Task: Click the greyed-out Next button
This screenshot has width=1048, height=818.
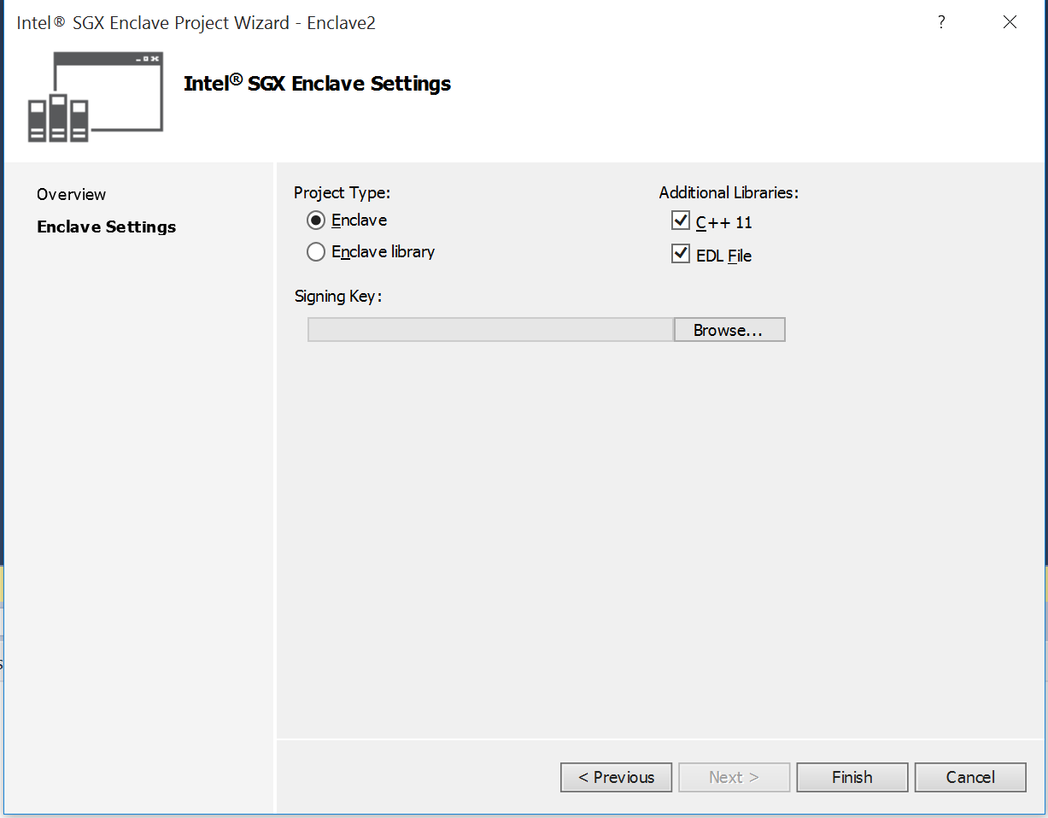Action: pyautogui.click(x=734, y=777)
